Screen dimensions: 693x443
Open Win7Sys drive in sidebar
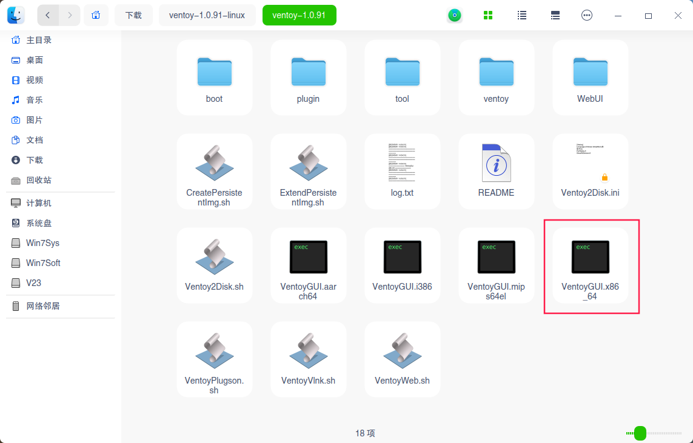coord(61,243)
